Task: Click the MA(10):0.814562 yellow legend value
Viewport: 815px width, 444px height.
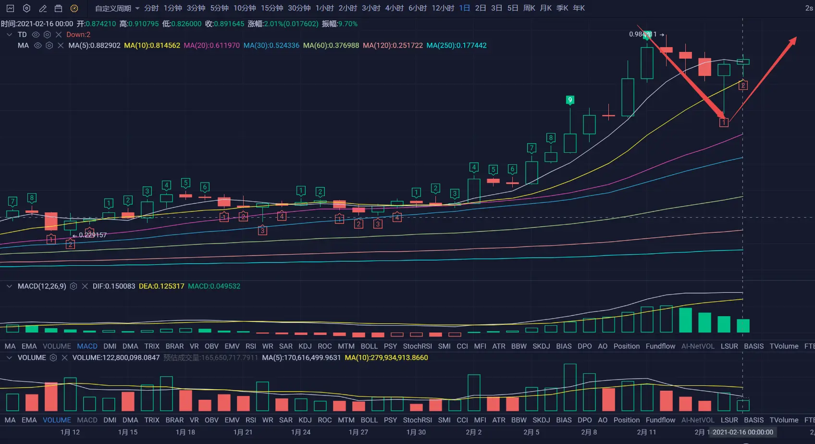Action: [152, 46]
